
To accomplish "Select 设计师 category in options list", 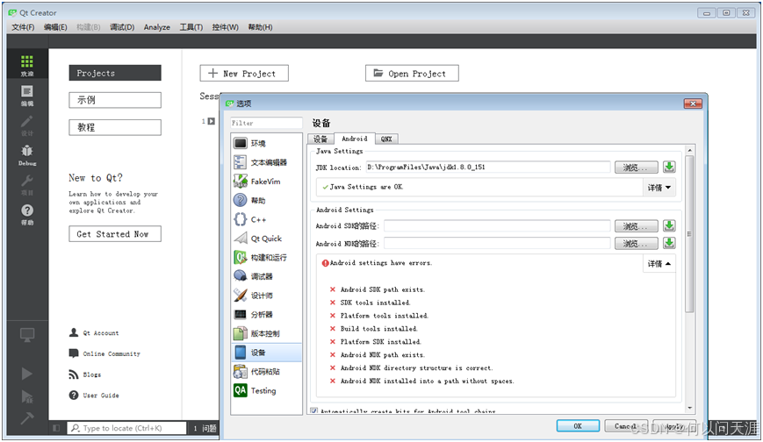I will pyautogui.click(x=266, y=296).
